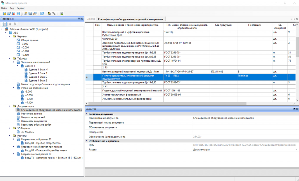
Task: Click the table's horizontal scrollbar
Action: pyautogui.click(x=167, y=103)
